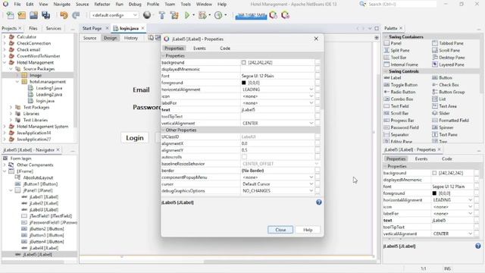485x273 pixels.
Task: Toggle the autoscrolls checkbox in dialog
Action: click(244, 157)
